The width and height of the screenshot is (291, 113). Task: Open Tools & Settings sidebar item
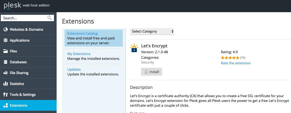tap(28, 94)
